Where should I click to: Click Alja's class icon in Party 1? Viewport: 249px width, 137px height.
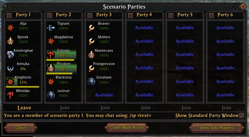pyautogui.click(x=11, y=28)
